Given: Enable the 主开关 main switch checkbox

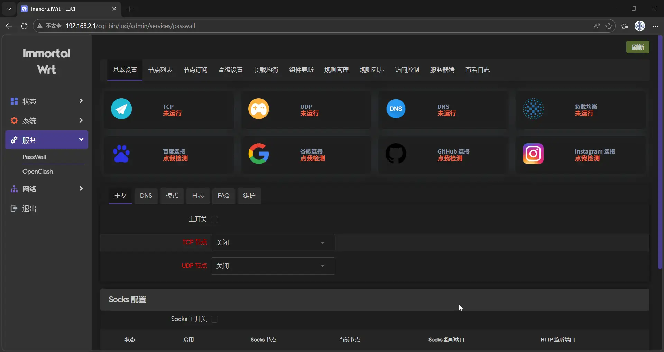Looking at the screenshot, I should (x=214, y=219).
